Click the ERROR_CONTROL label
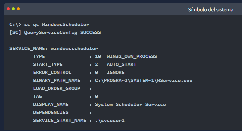 52,72
